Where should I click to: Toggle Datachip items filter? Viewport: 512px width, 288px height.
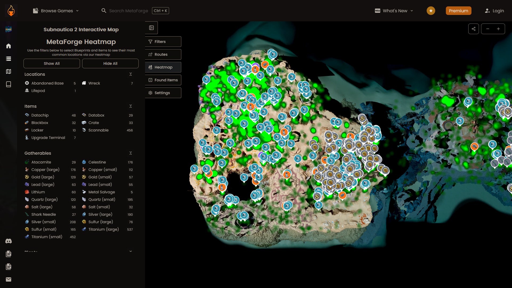point(51,115)
